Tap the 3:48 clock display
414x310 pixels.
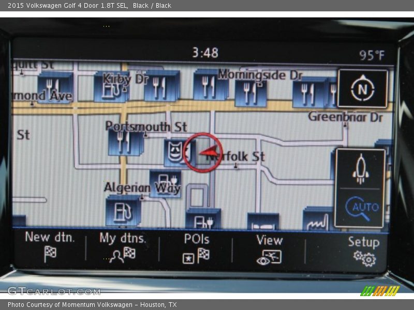coord(205,53)
